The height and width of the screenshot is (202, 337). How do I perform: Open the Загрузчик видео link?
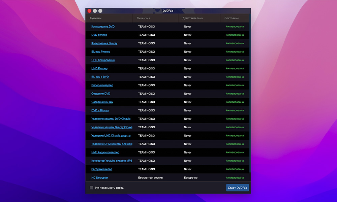[x=101, y=169]
